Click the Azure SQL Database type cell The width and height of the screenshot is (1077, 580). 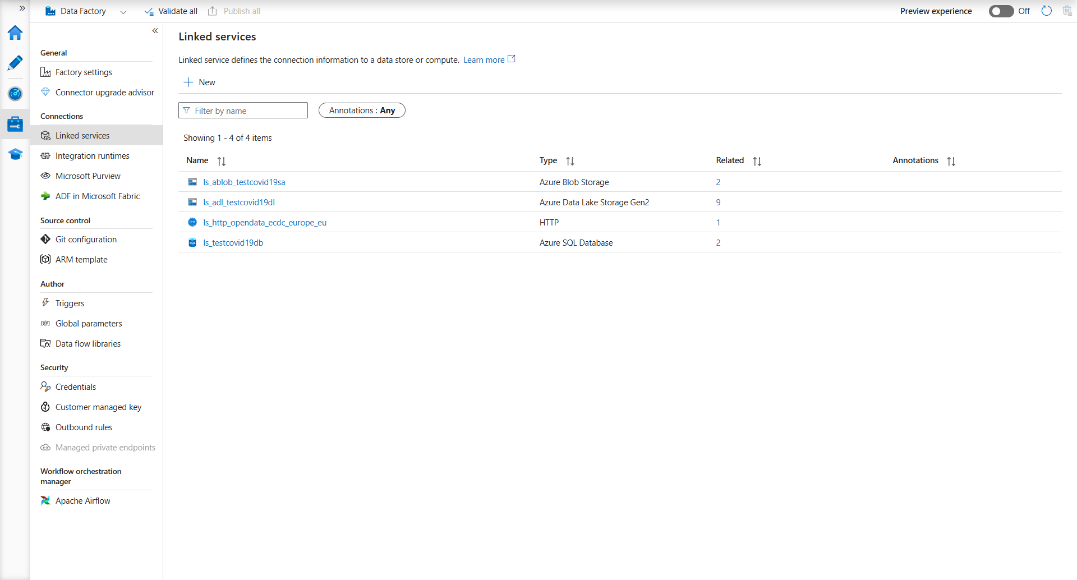point(576,243)
